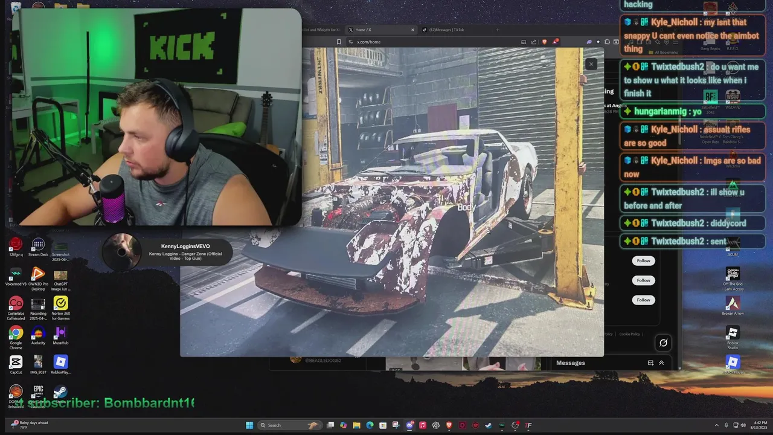773x435 pixels.
Task: Open the Rainy days ahead weather widget
Action: point(30,425)
